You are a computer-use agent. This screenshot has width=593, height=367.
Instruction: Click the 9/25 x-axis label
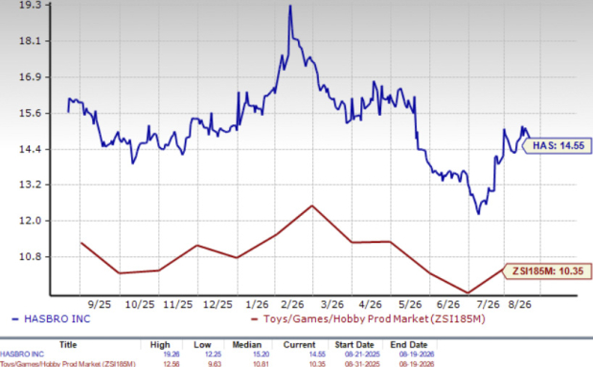pyautogui.click(x=99, y=304)
